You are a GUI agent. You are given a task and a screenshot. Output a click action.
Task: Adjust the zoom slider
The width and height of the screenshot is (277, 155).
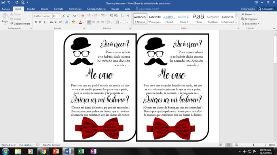(x=253, y=145)
